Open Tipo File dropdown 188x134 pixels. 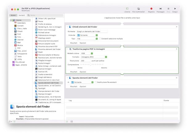pyautogui.click(x=88, y=39)
